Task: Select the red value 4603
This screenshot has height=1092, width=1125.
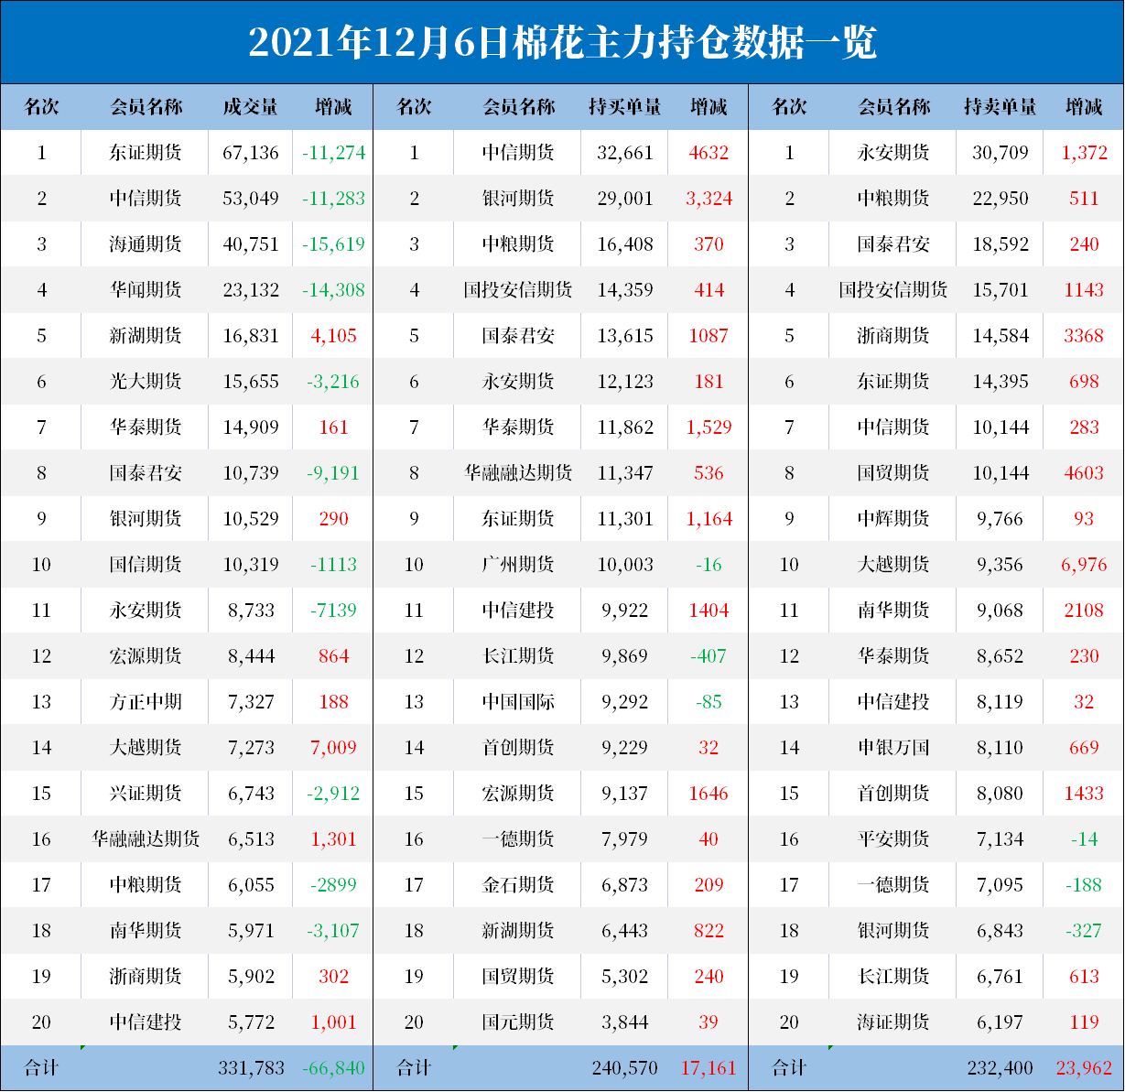Action: pyautogui.click(x=1084, y=473)
